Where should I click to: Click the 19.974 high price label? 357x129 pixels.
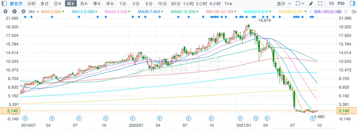tap(265, 21)
